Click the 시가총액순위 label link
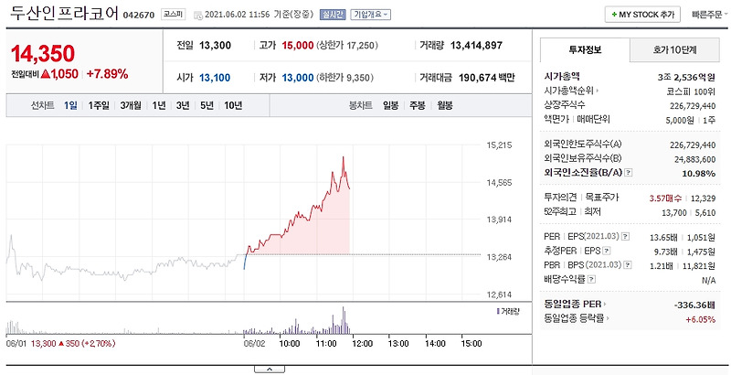Viewport: 731px width, 375px height. point(568,91)
